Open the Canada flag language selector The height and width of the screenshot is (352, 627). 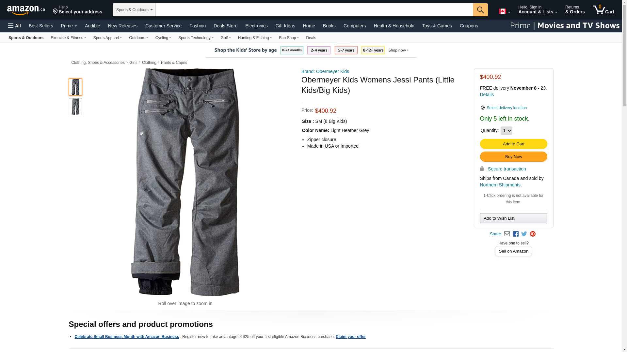(504, 11)
